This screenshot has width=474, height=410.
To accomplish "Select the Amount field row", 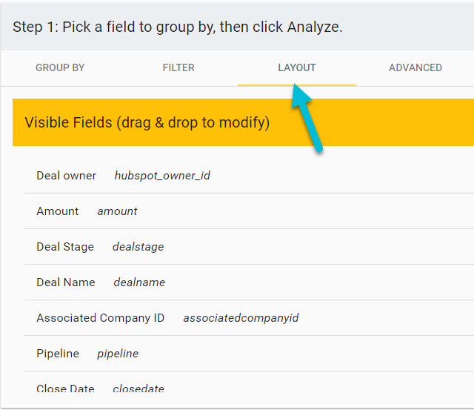I will coord(249,211).
